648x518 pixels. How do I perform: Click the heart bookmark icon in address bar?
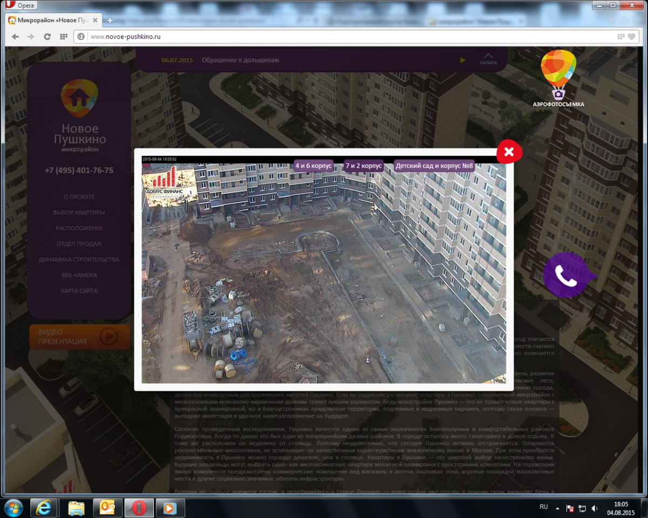pos(631,37)
